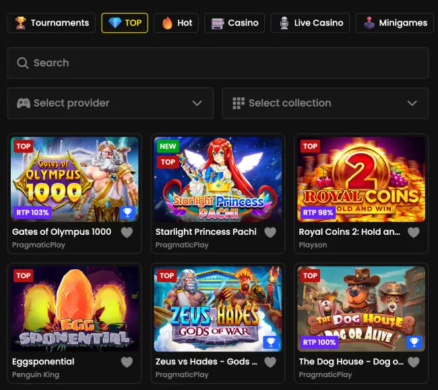The image size is (438, 390).
Task: Open the Select collection dropdown
Action: point(325,103)
